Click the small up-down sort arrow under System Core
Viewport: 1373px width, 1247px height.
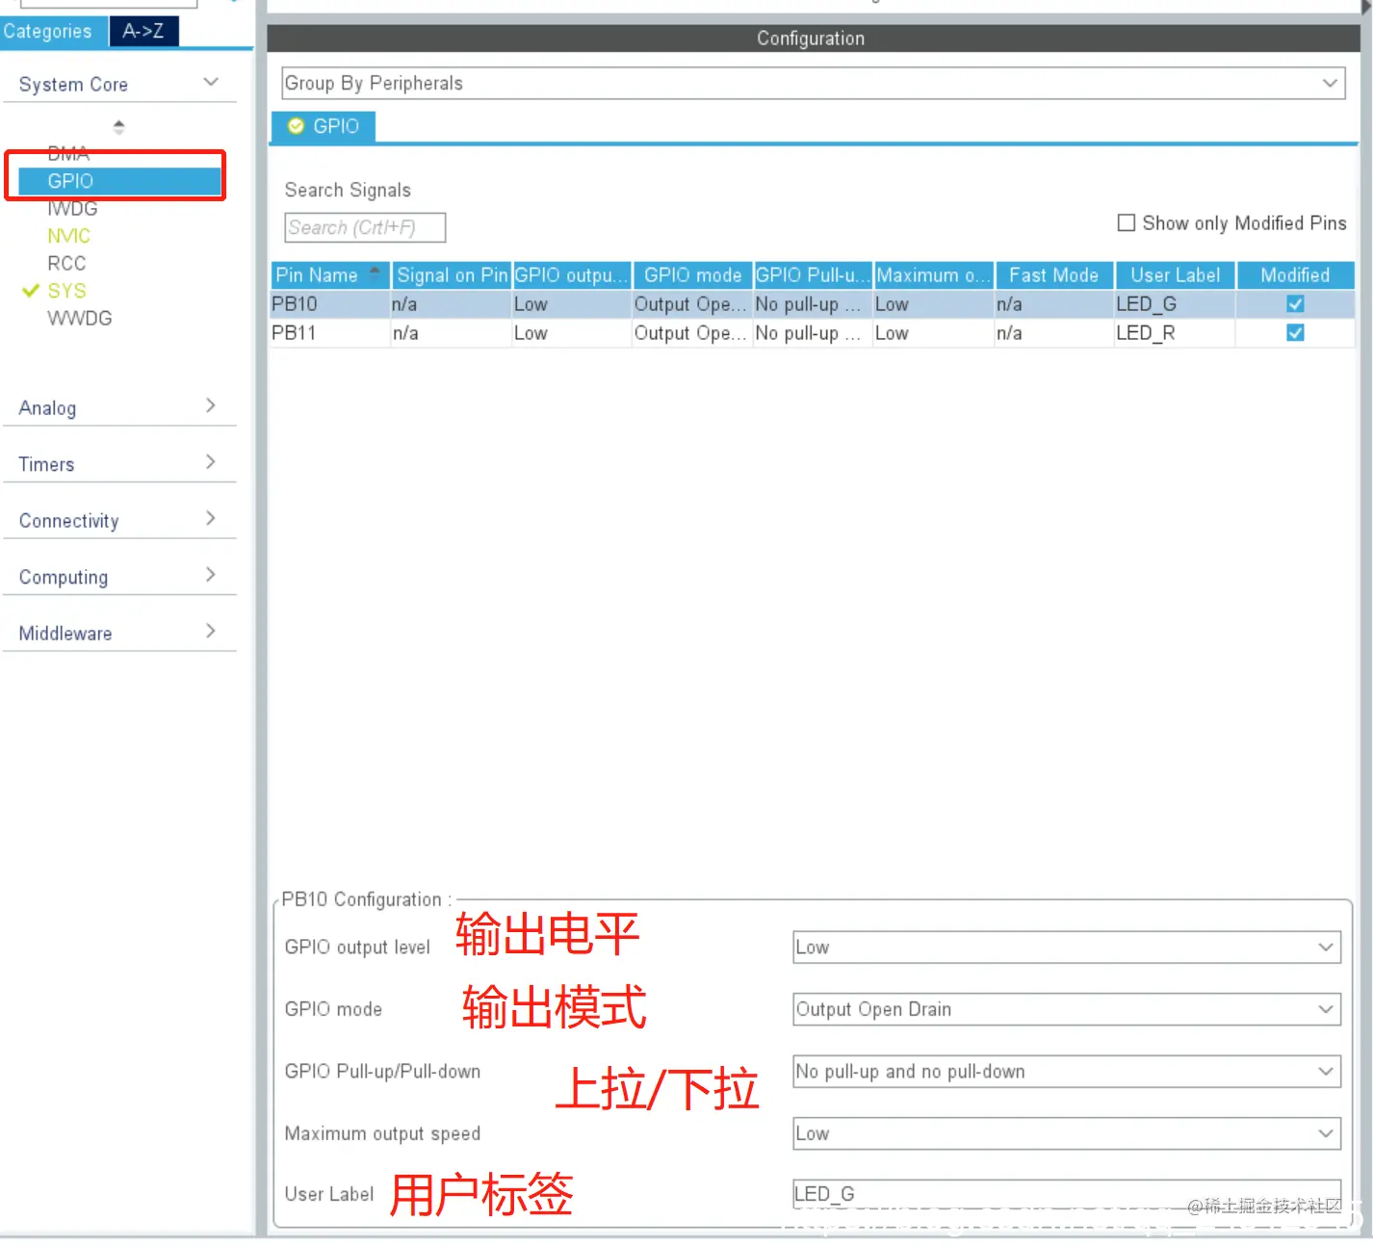[x=118, y=126]
